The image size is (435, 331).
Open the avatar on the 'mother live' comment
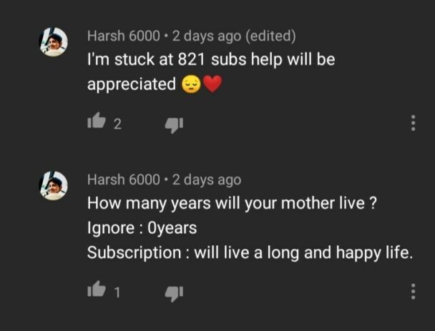[53, 186]
